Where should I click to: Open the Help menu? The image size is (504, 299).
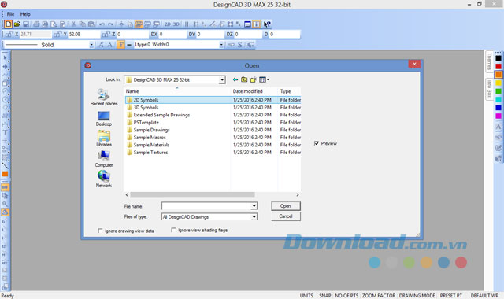(x=25, y=14)
